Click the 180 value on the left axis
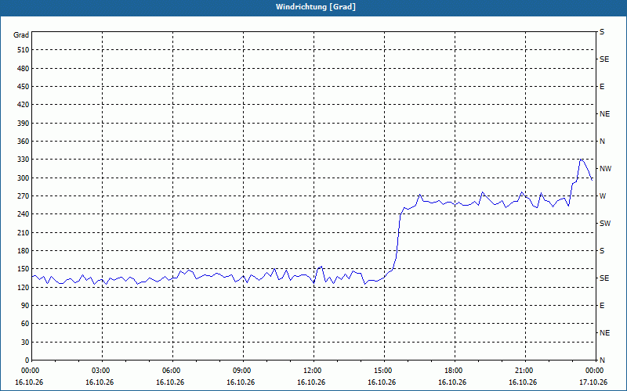Viewport: 627px width, 391px height. coord(24,251)
